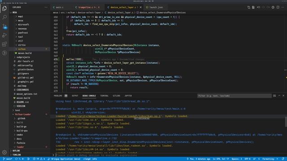
Task: Click the debug console filter input field
Action: pos(234,96)
